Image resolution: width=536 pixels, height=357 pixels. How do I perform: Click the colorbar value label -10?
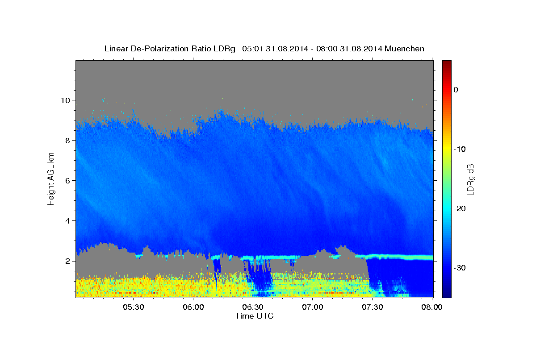pyautogui.click(x=460, y=149)
